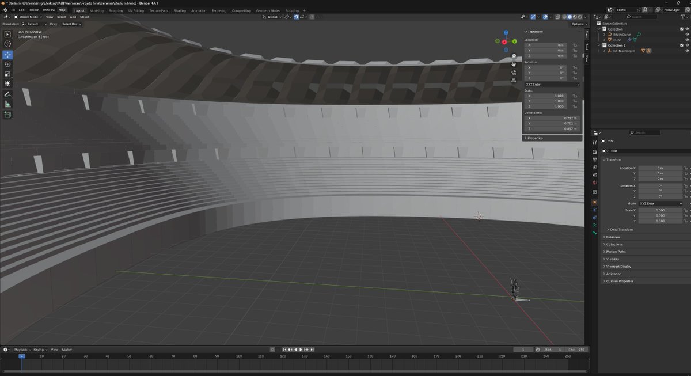
Task: Switch to rendered viewport shading
Action: [x=579, y=16]
